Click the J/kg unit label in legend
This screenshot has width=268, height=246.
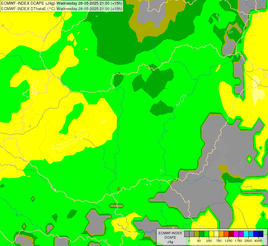(170, 242)
